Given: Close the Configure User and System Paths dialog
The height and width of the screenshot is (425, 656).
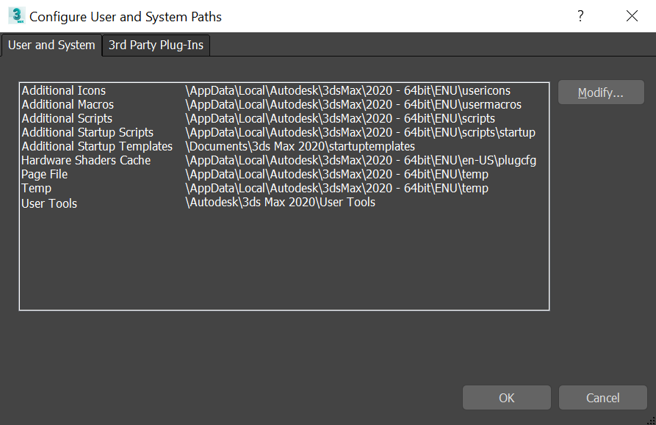Looking at the screenshot, I should tap(632, 16).
